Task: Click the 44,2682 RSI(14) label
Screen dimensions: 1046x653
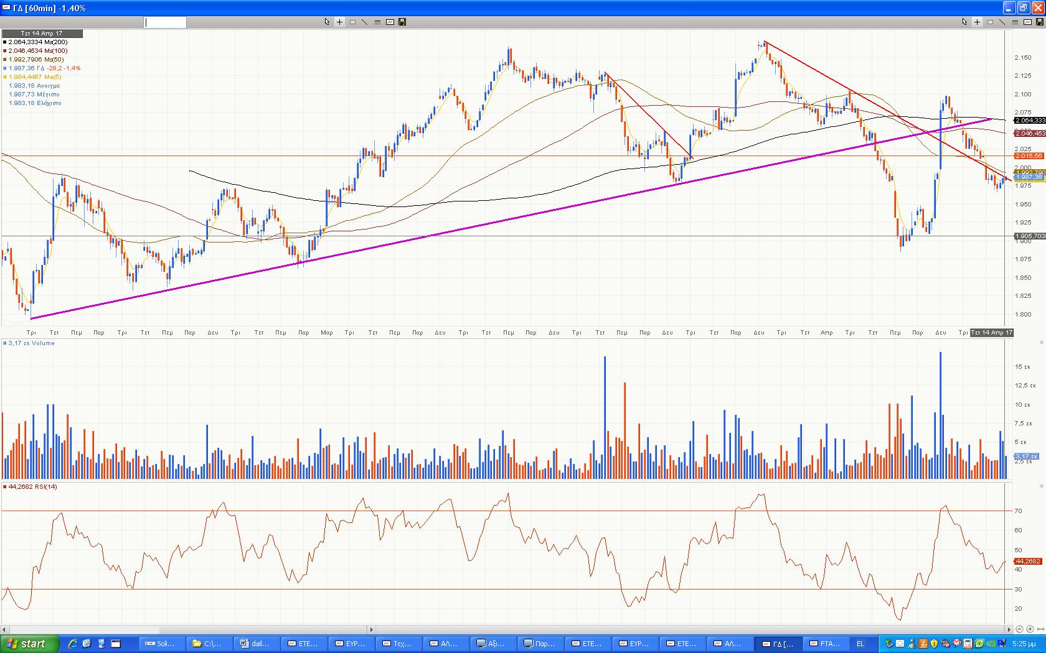Action: pos(31,487)
